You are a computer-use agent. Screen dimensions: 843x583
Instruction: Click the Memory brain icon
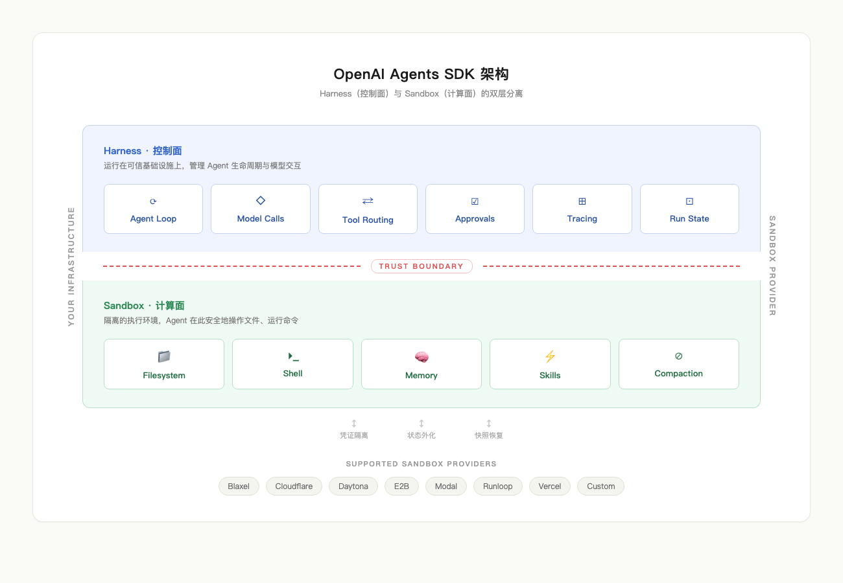(x=421, y=357)
